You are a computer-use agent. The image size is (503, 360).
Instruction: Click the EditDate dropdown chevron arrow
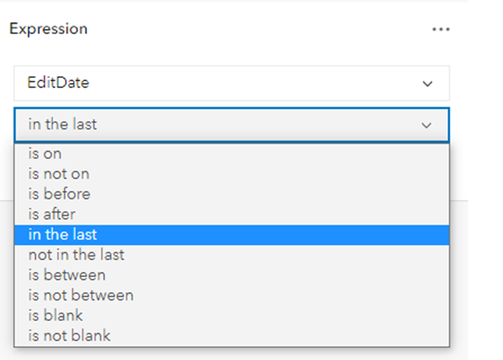pyautogui.click(x=427, y=84)
